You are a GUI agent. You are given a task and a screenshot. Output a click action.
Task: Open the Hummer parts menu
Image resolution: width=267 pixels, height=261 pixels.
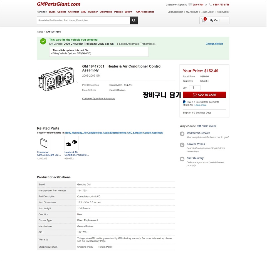click(93, 12)
